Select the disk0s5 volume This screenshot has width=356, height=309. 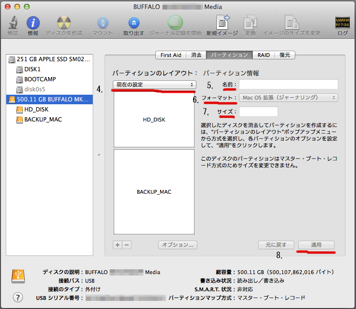49,89
